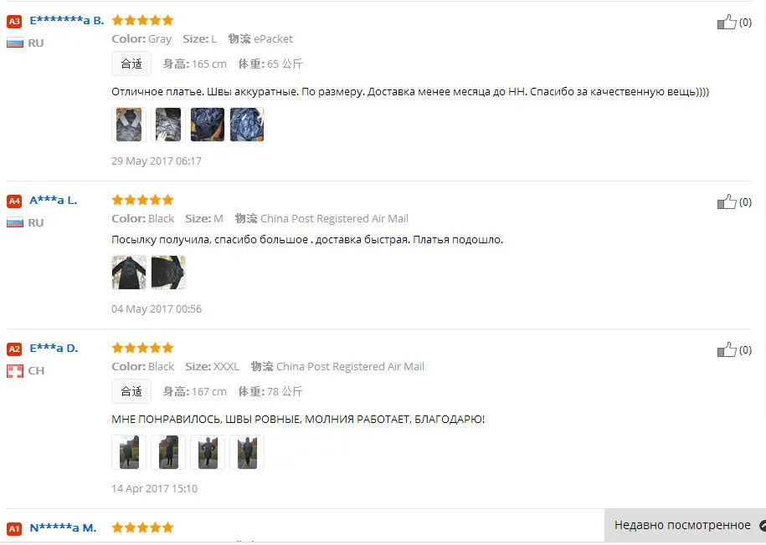Open reviewer profile N*****a M.

pyautogui.click(x=63, y=528)
